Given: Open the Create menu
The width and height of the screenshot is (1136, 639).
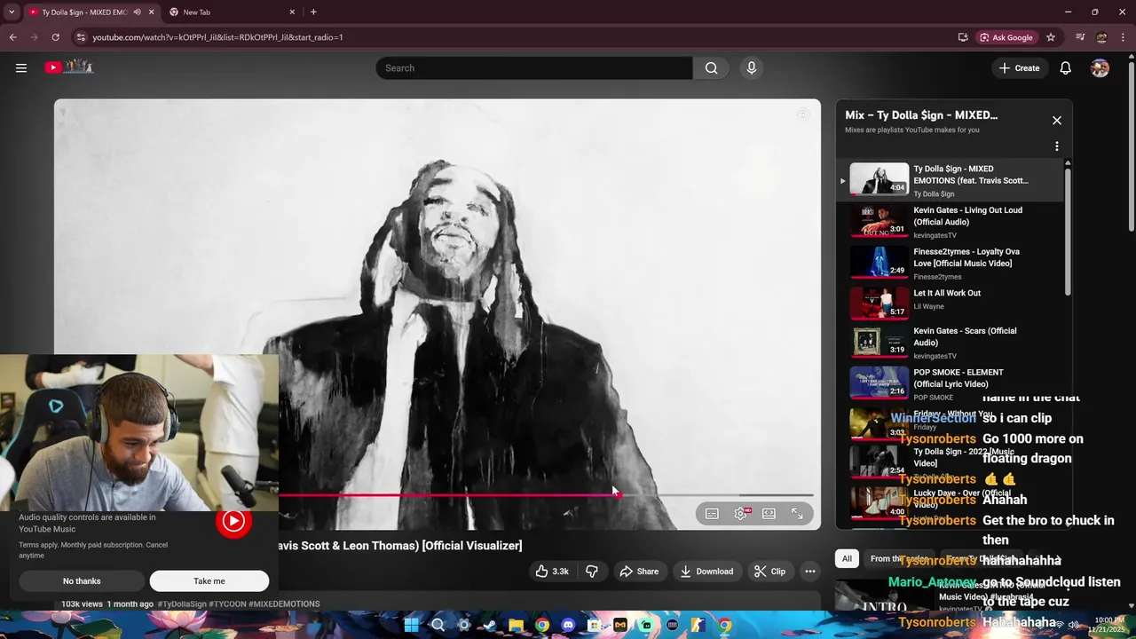Looking at the screenshot, I should point(1019,68).
